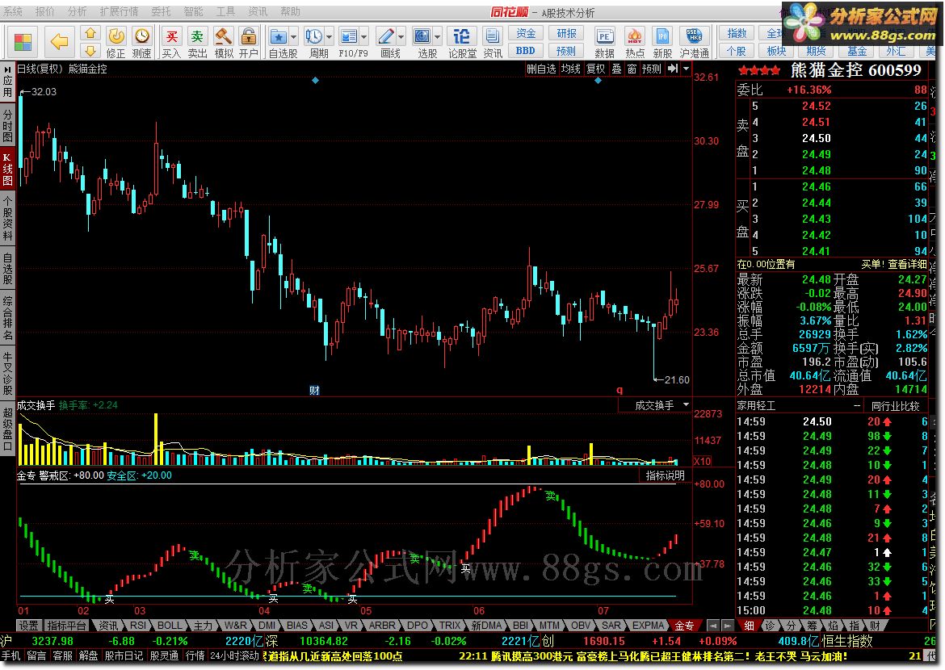Expand the 画线 drawing dropdown arrow
Viewport: 945px width, 670px height.
click(x=401, y=37)
